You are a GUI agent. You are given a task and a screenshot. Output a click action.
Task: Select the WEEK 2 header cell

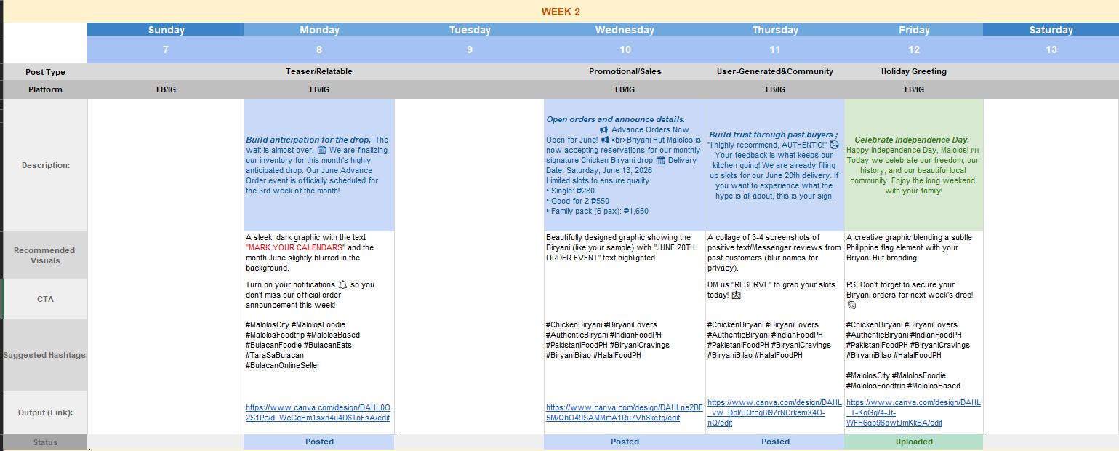561,12
